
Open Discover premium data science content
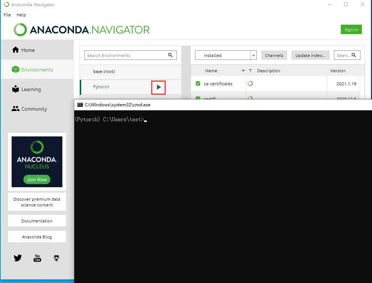click(37, 202)
